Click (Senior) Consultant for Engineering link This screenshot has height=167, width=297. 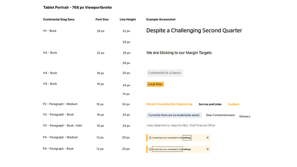[x=169, y=104]
